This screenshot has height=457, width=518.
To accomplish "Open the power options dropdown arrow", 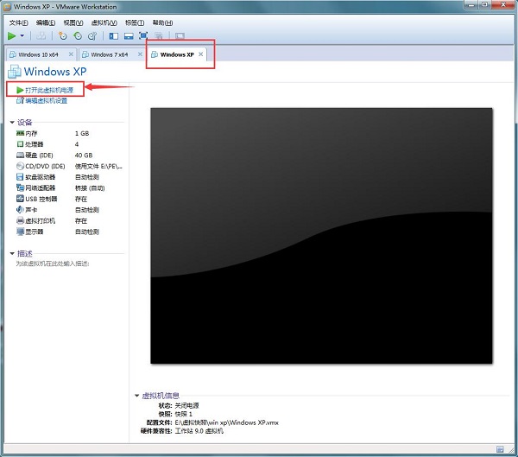I will click(22, 35).
